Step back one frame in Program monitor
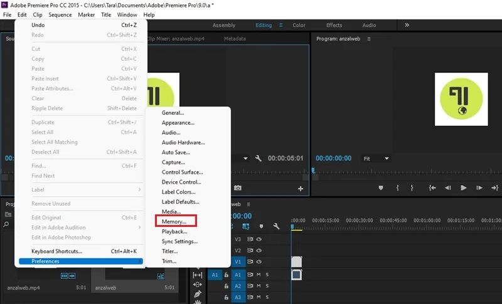 (448, 188)
